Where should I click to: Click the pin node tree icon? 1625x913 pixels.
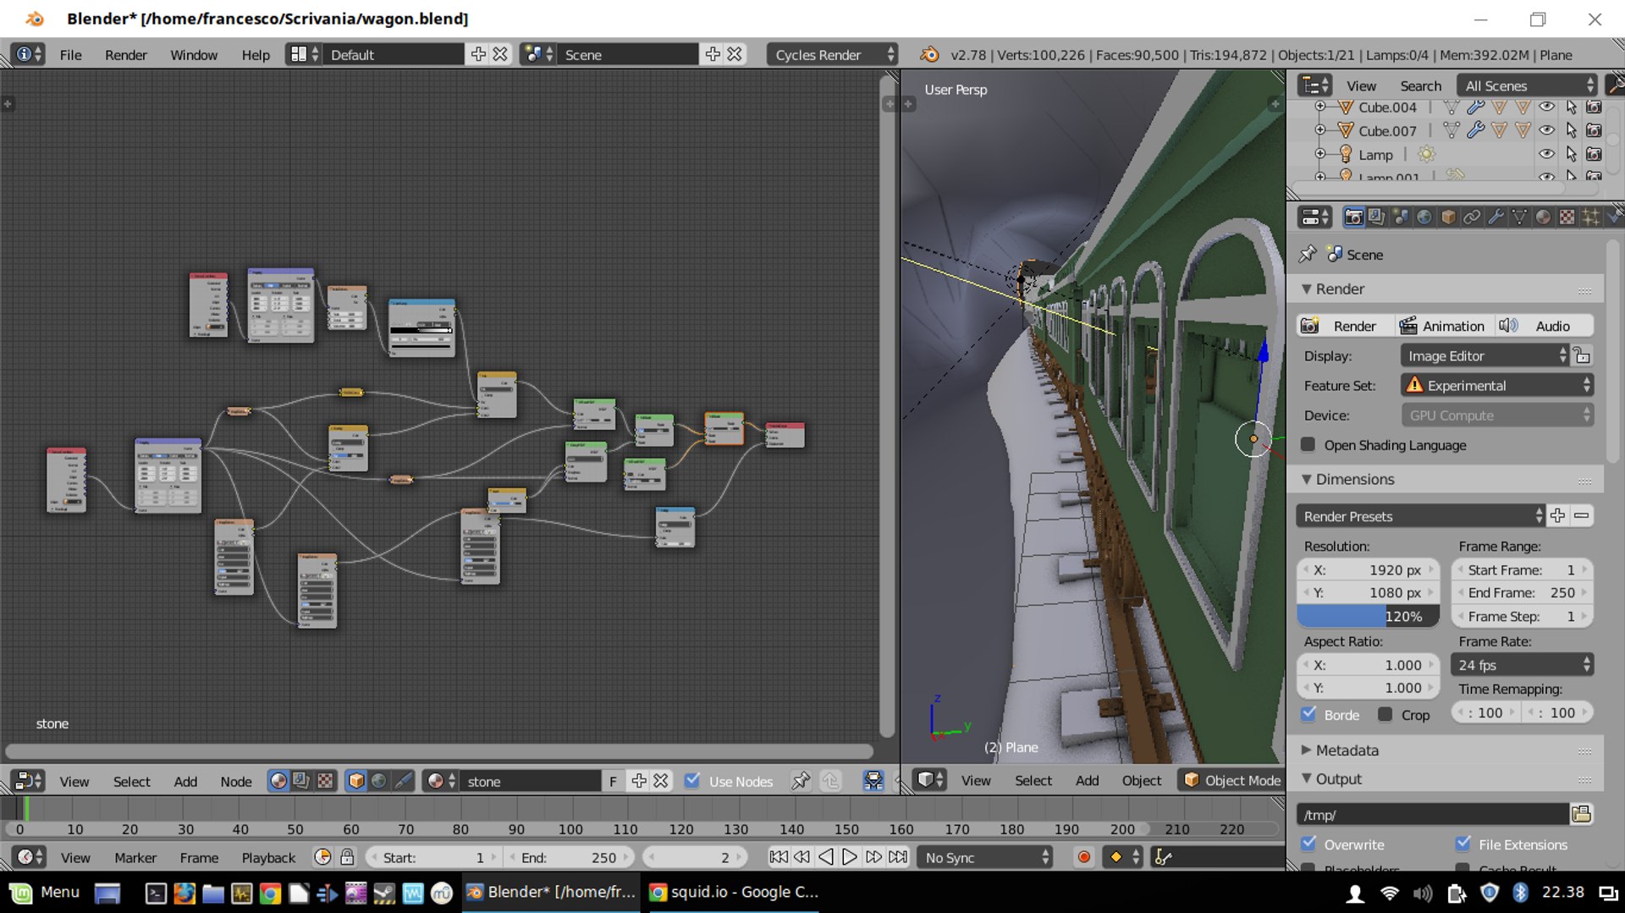point(800,781)
